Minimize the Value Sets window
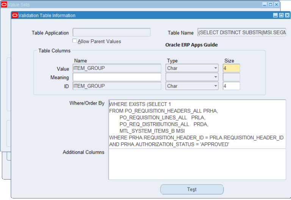291x200 pixels. click(265, 5)
